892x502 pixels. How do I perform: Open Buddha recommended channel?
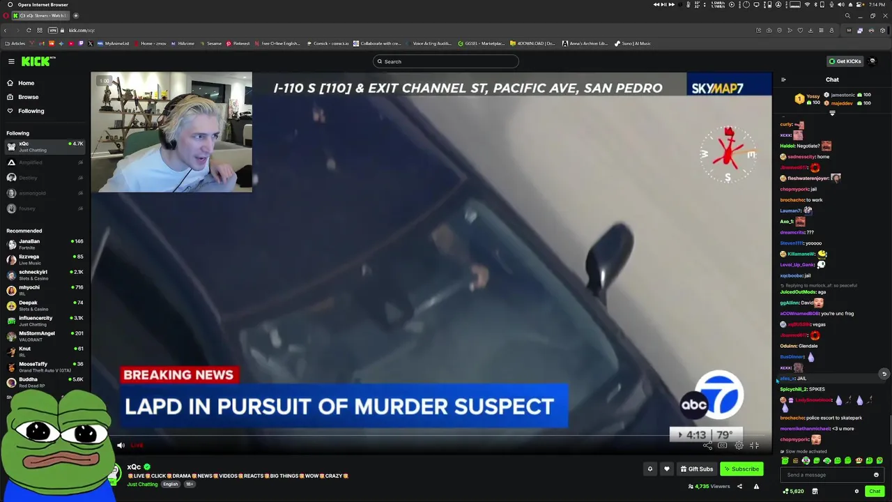(x=45, y=382)
